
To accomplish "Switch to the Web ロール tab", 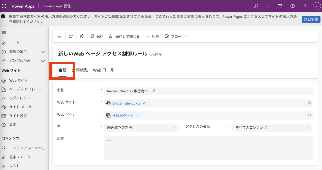I will coord(103,70).
